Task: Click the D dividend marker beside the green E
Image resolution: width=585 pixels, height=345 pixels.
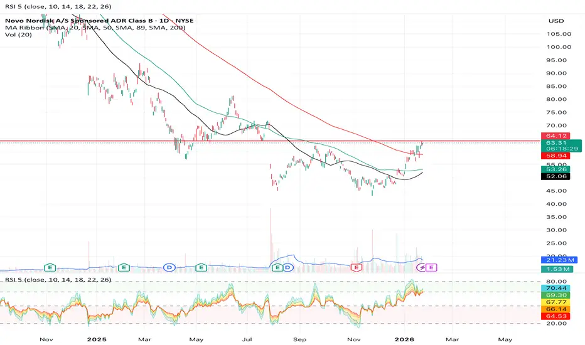Action: pos(287,267)
